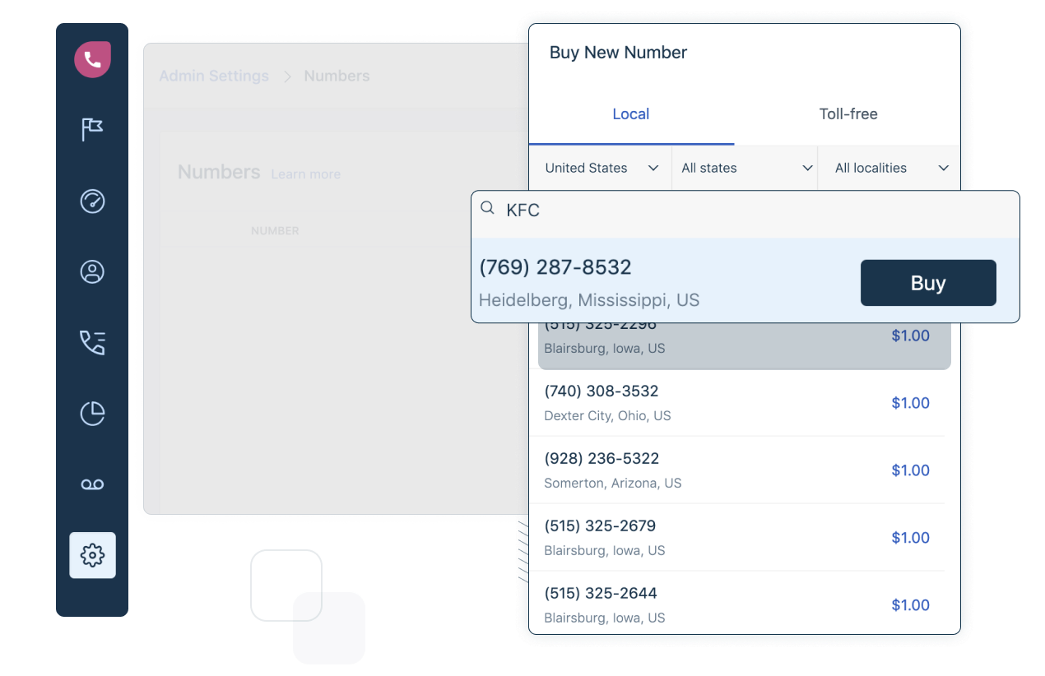Open the voicemail section in sidebar

[91, 484]
